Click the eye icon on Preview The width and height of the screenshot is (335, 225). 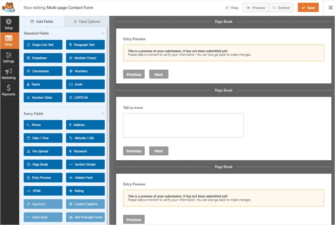pos(249,8)
